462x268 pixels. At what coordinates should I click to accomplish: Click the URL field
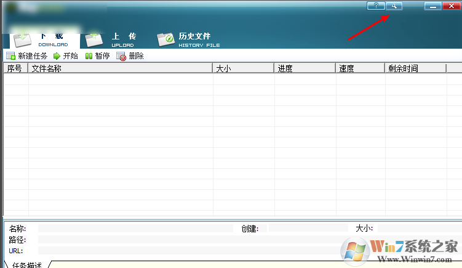(250, 251)
